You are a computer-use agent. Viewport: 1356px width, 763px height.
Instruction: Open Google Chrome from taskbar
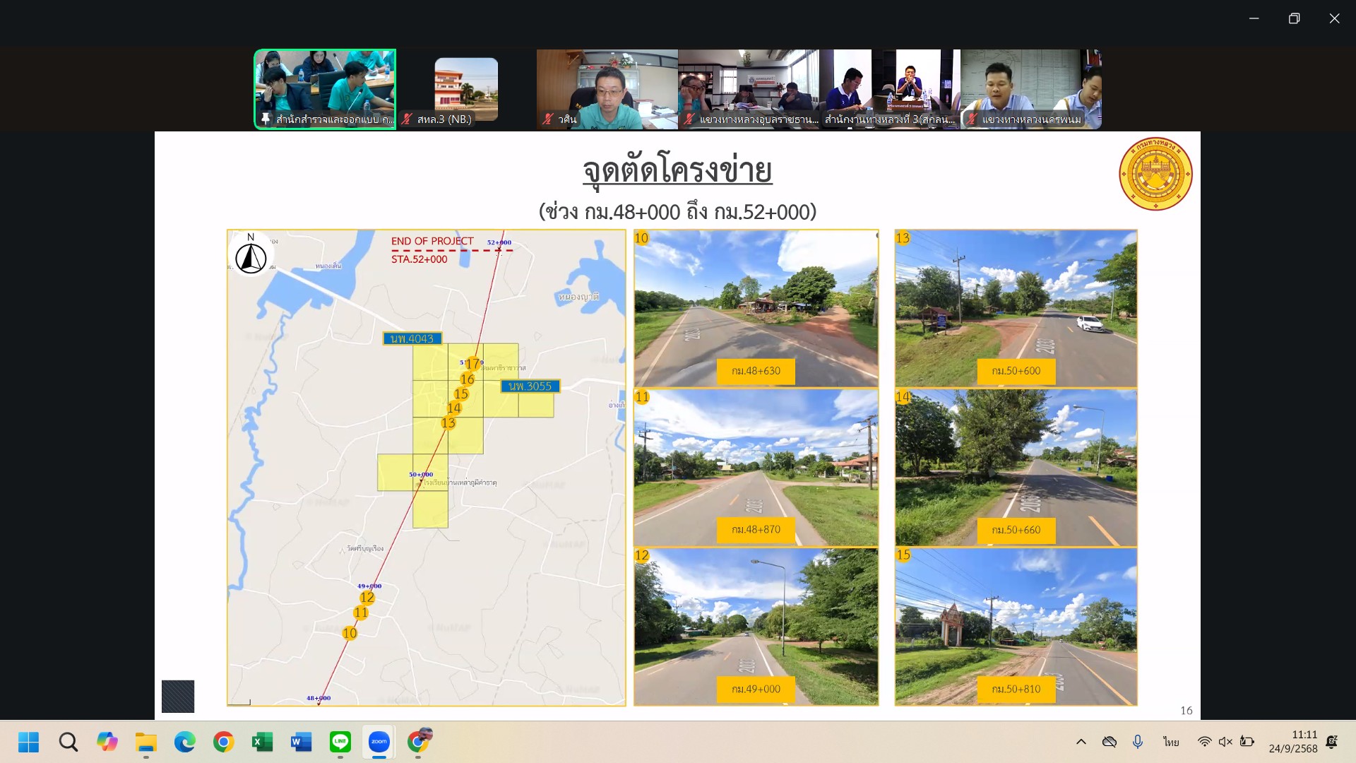pos(223,742)
